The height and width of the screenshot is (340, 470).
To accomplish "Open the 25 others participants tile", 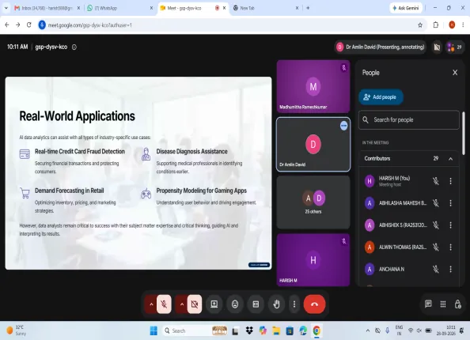I will 313,202.
